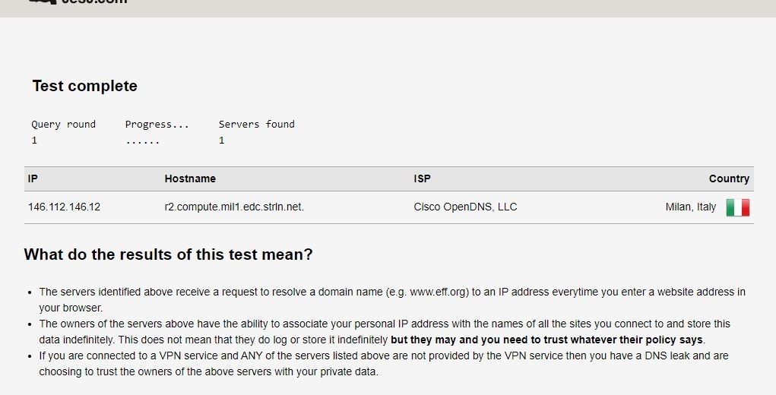Click the ISP column header
Viewport: 776px width, 395px height.
422,179
